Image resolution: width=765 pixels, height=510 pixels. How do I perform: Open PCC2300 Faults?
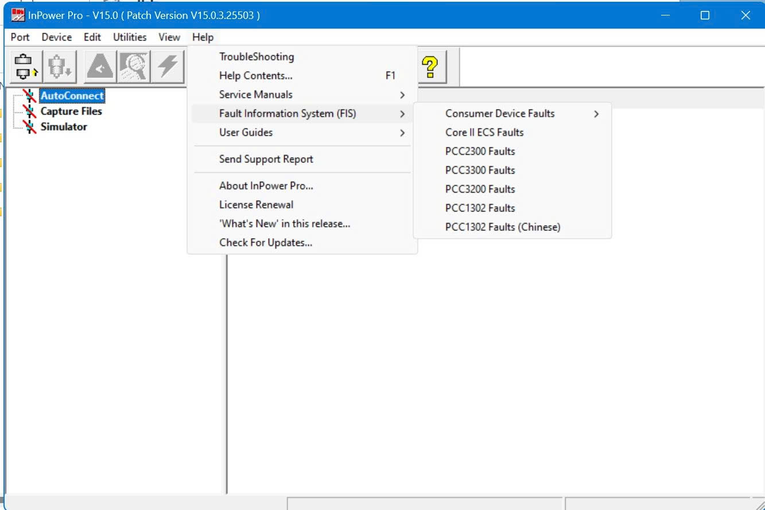pos(512,151)
